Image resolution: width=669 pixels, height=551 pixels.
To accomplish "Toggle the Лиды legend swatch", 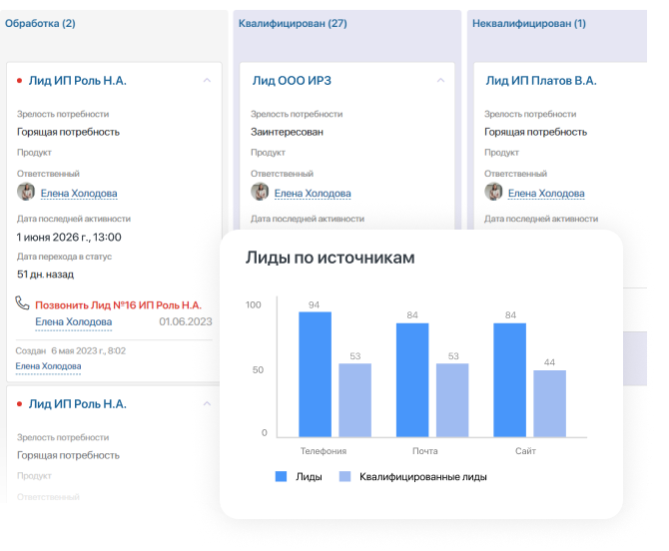I will pyautogui.click(x=282, y=476).
